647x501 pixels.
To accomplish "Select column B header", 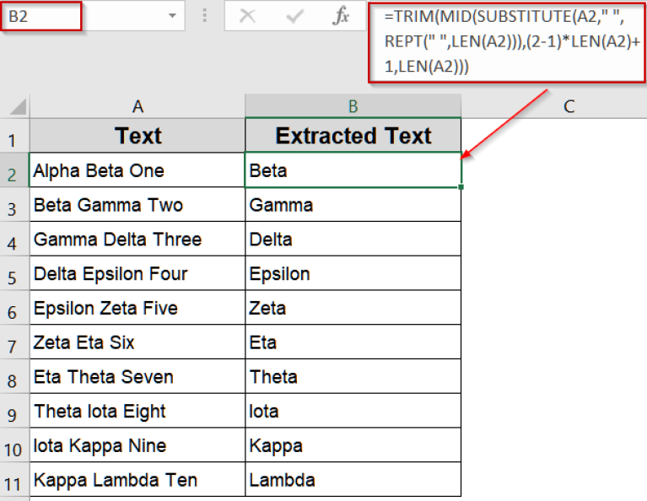I will tap(353, 106).
